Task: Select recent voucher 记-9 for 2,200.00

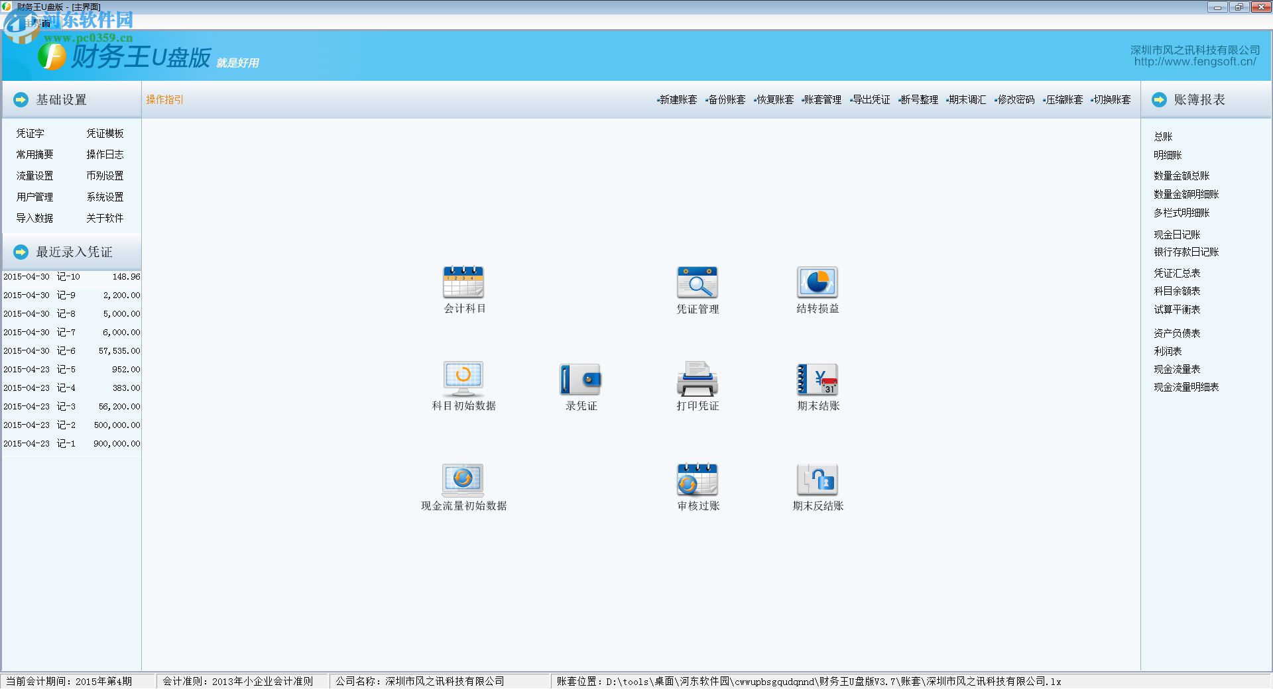Action: click(72, 295)
